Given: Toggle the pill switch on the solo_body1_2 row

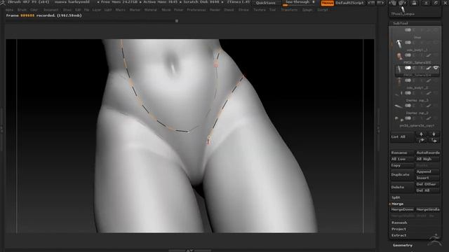Looking at the screenshot, I should click(408, 80).
